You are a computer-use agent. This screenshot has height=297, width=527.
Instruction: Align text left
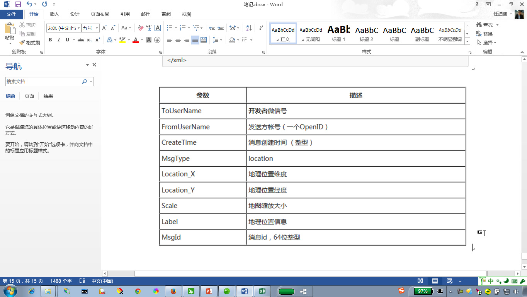pos(170,40)
